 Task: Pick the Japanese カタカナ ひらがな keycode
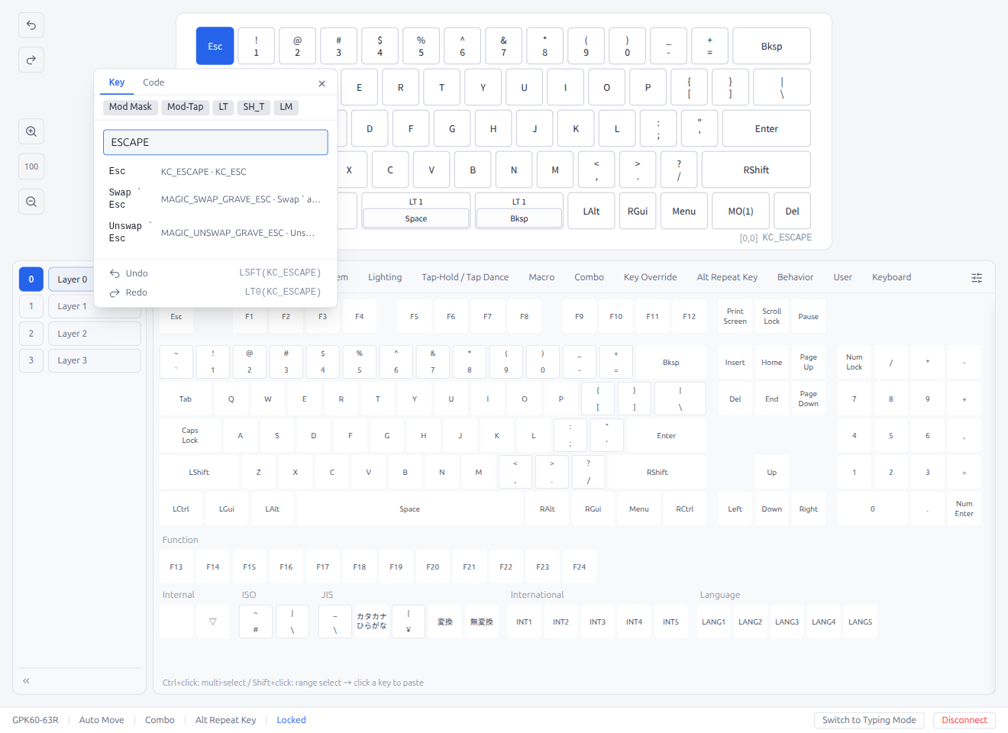pos(372,622)
